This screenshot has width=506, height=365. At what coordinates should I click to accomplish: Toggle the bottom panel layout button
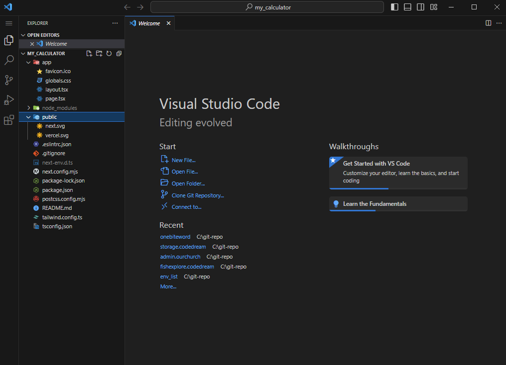tap(407, 7)
